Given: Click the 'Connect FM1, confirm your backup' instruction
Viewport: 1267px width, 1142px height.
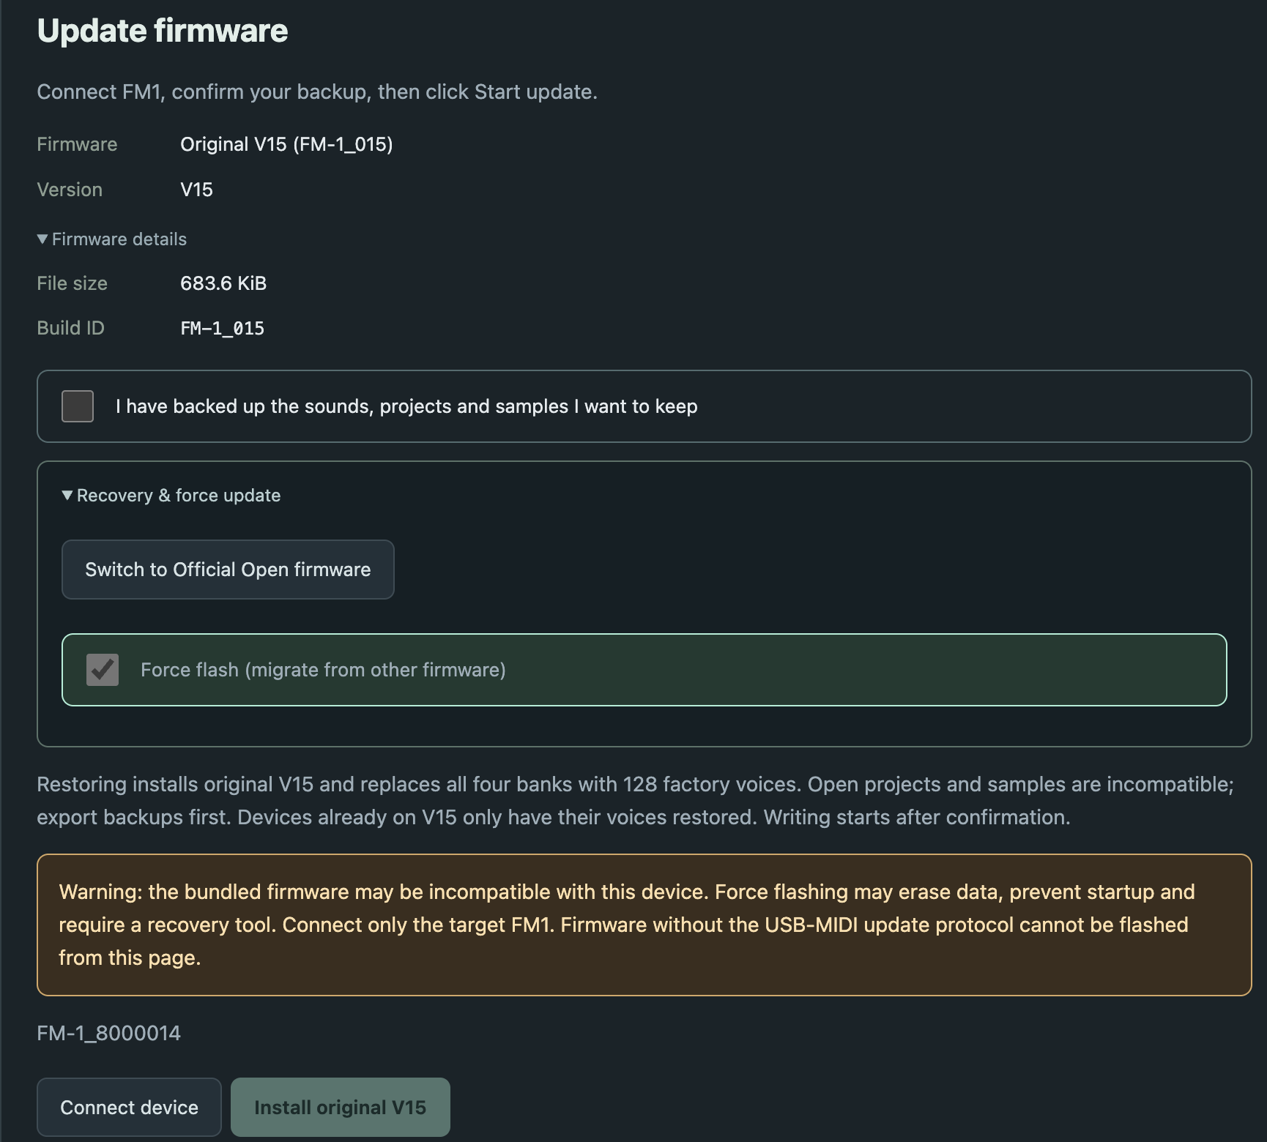Looking at the screenshot, I should pyautogui.click(x=317, y=92).
